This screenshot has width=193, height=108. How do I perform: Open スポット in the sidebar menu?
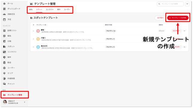click(x=9, y=47)
